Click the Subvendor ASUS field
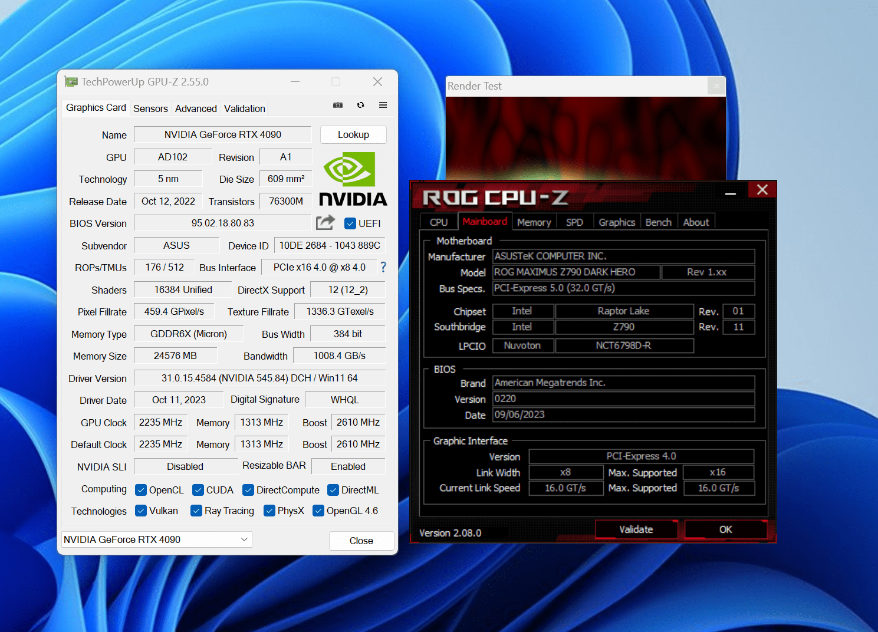The height and width of the screenshot is (632, 878). [x=176, y=245]
